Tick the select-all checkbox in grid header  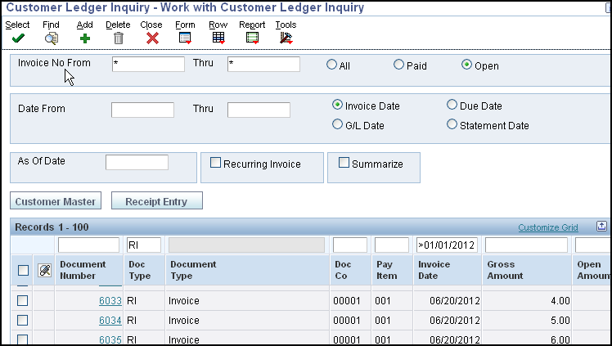pos(23,270)
